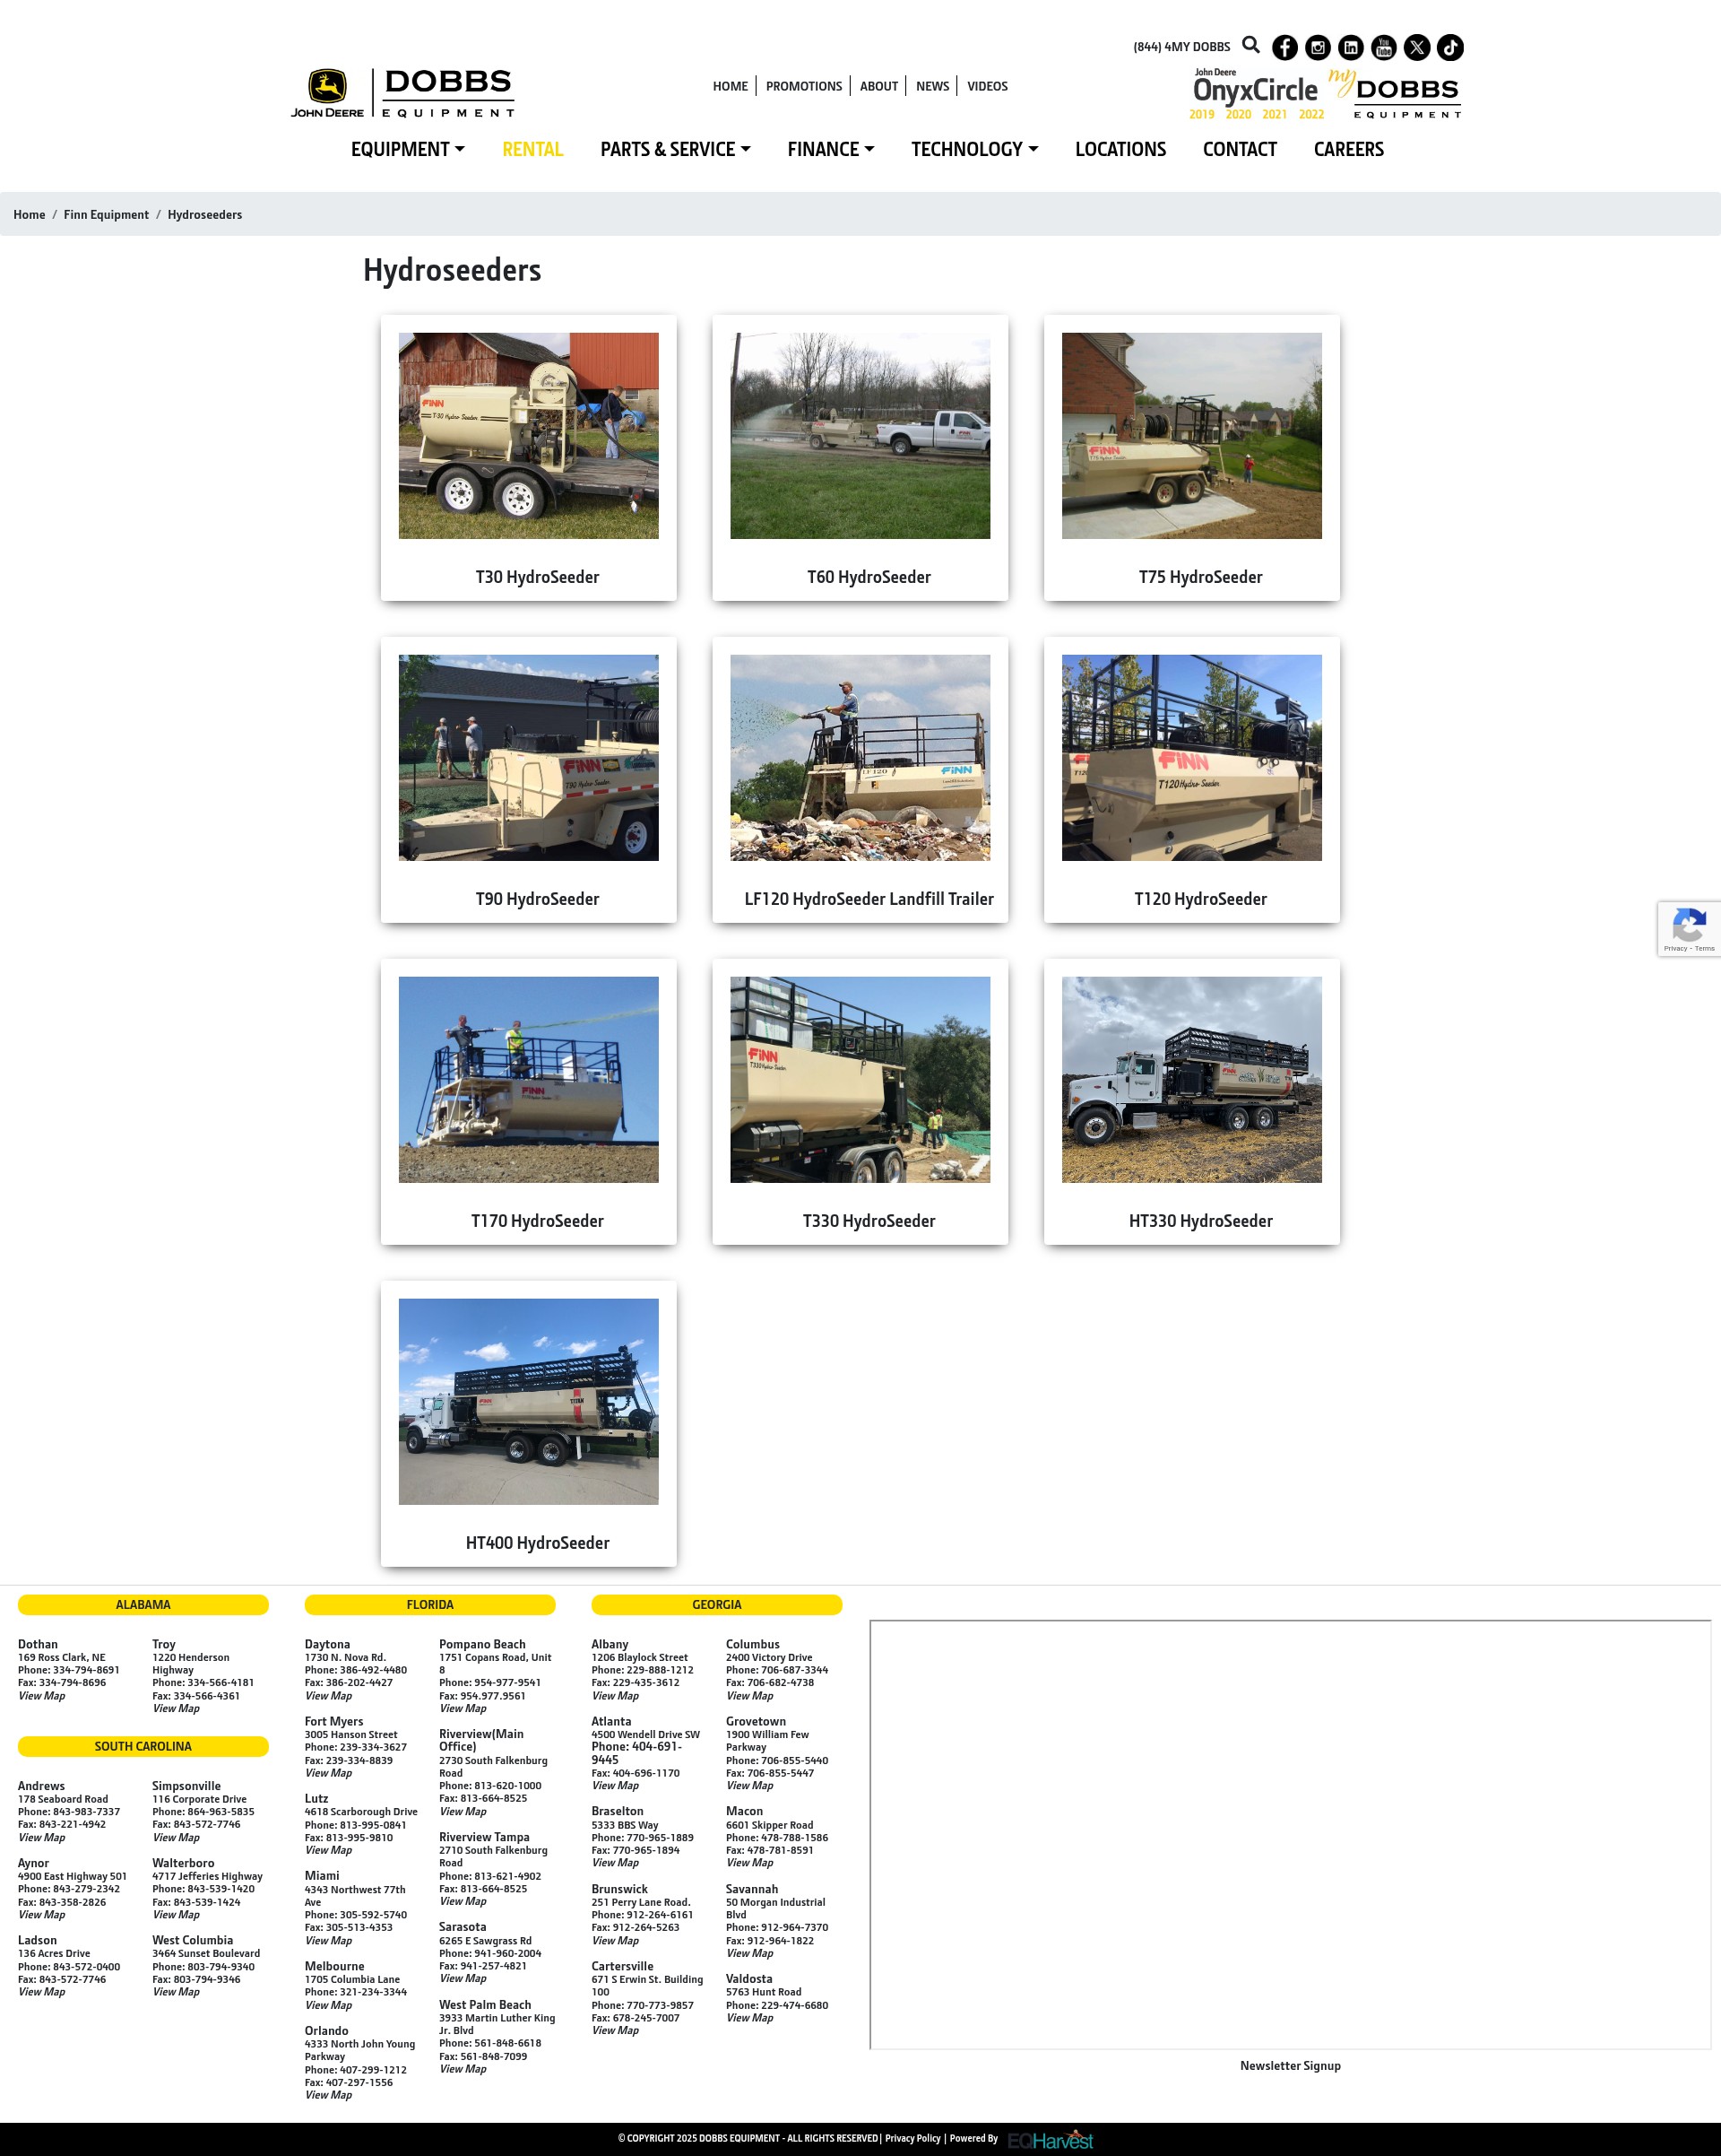Open the Videos page link
This screenshot has height=2156, width=1721.
[x=988, y=86]
